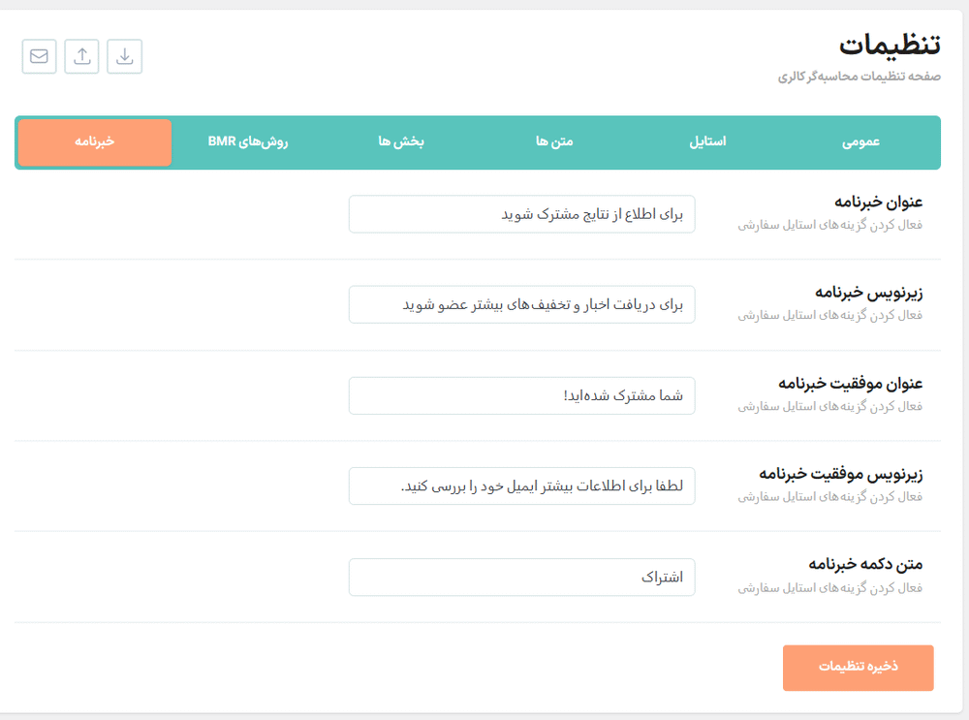The height and width of the screenshot is (720, 969).
Task: Enable custom style for زیرنویس موفقیت خبرنامه
Action: pyautogui.click(x=859, y=497)
